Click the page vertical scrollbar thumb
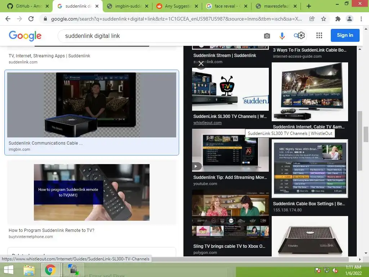Image resolution: width=369 pixels, height=277 pixels. click(x=366, y=134)
